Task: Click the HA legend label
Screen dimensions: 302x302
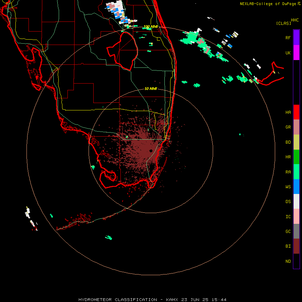Action: [x=288, y=112]
